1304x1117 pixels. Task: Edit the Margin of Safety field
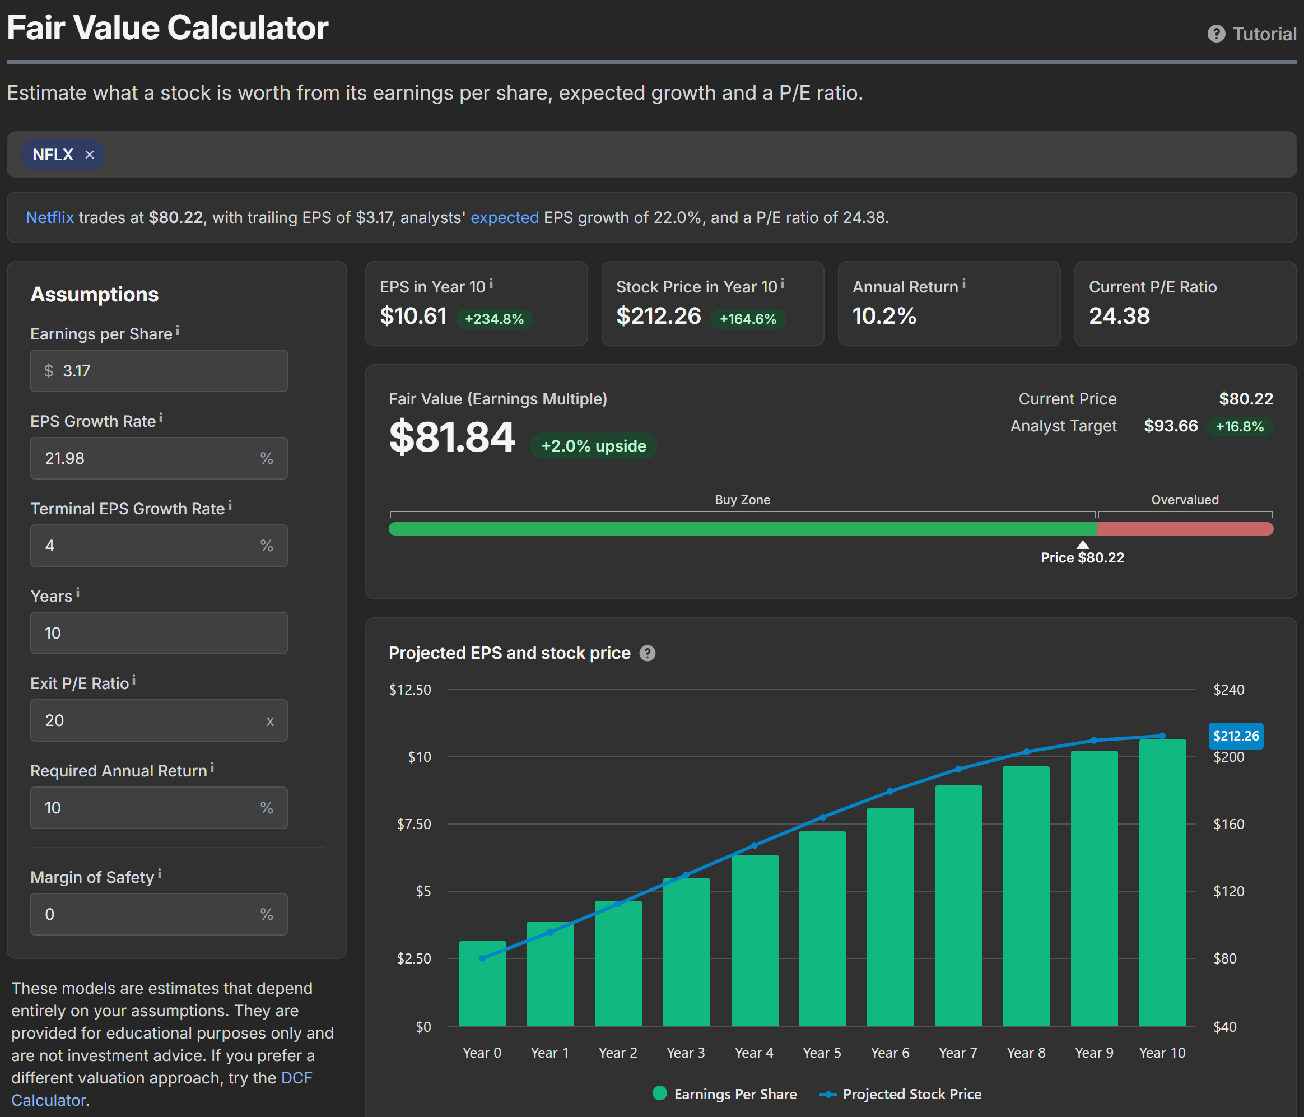[159, 914]
